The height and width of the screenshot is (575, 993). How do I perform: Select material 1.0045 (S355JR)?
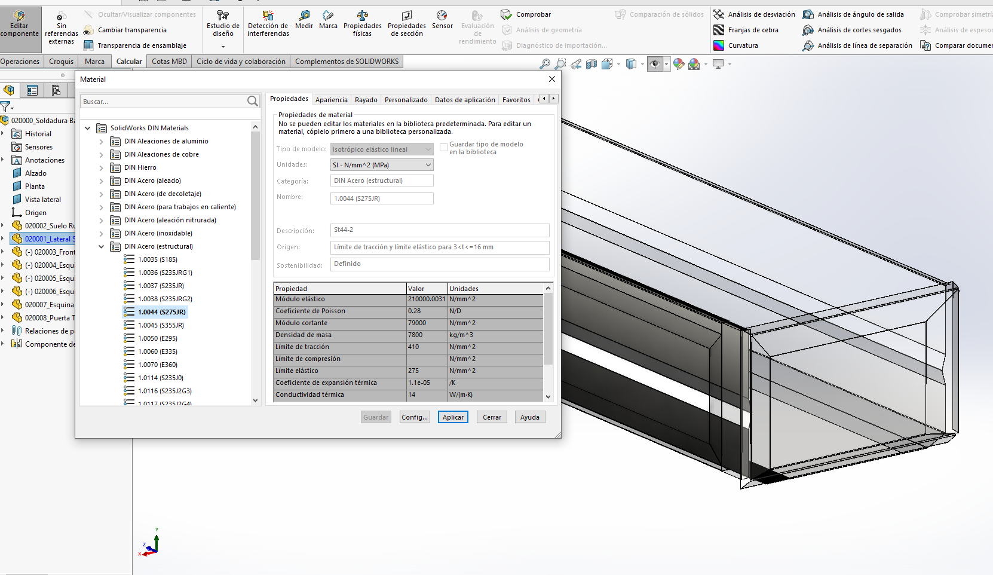click(x=154, y=325)
